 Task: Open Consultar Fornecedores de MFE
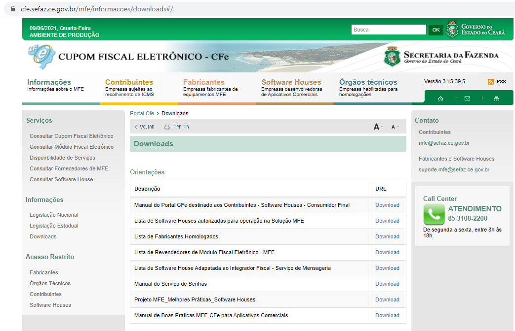coord(69,168)
